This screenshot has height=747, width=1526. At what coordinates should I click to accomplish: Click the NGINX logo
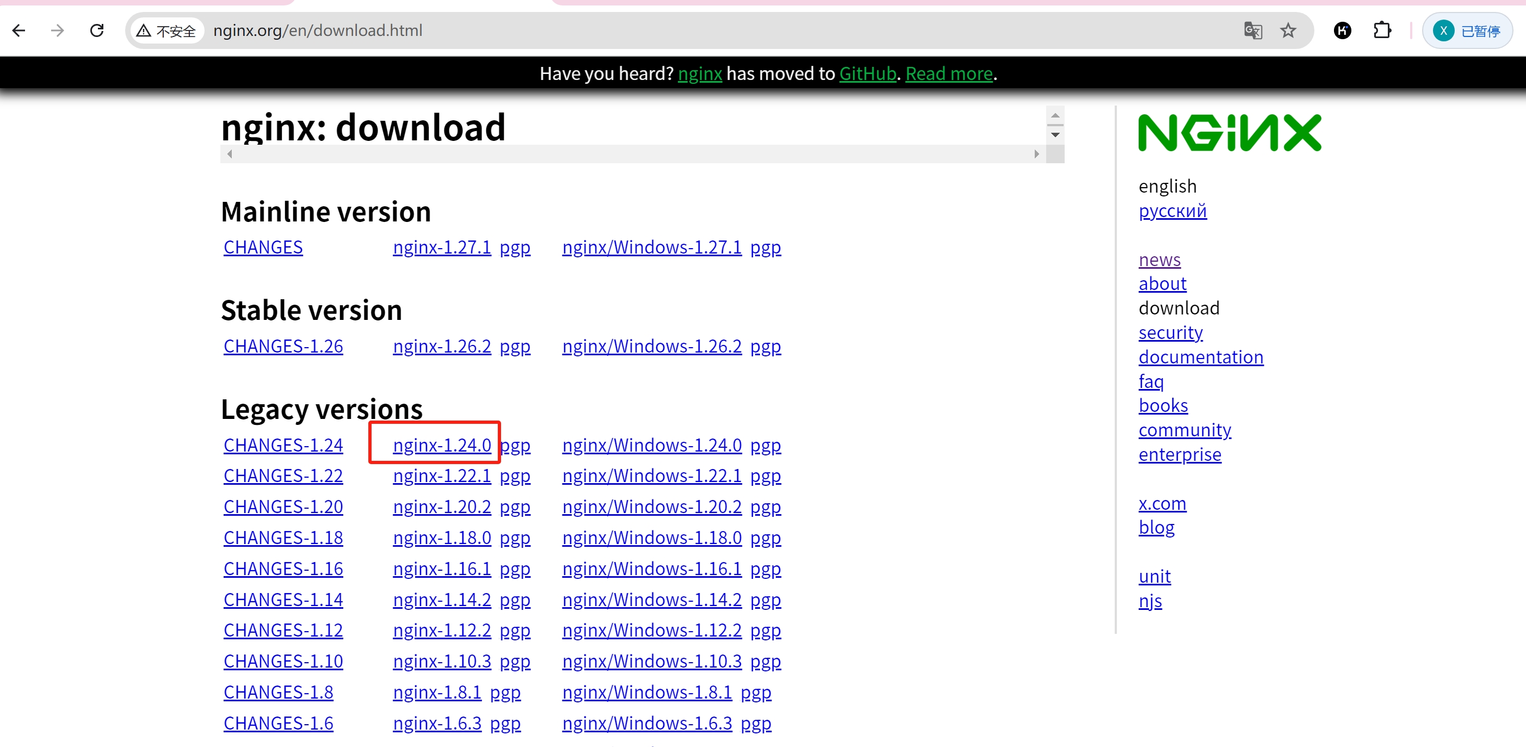coord(1230,133)
